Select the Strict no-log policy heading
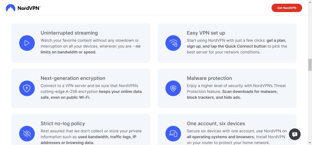The width and height of the screenshot is (312, 145). pyautogui.click(x=63, y=123)
